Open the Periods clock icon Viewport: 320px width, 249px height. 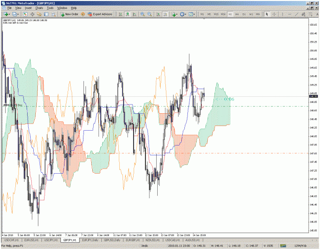click(182, 14)
